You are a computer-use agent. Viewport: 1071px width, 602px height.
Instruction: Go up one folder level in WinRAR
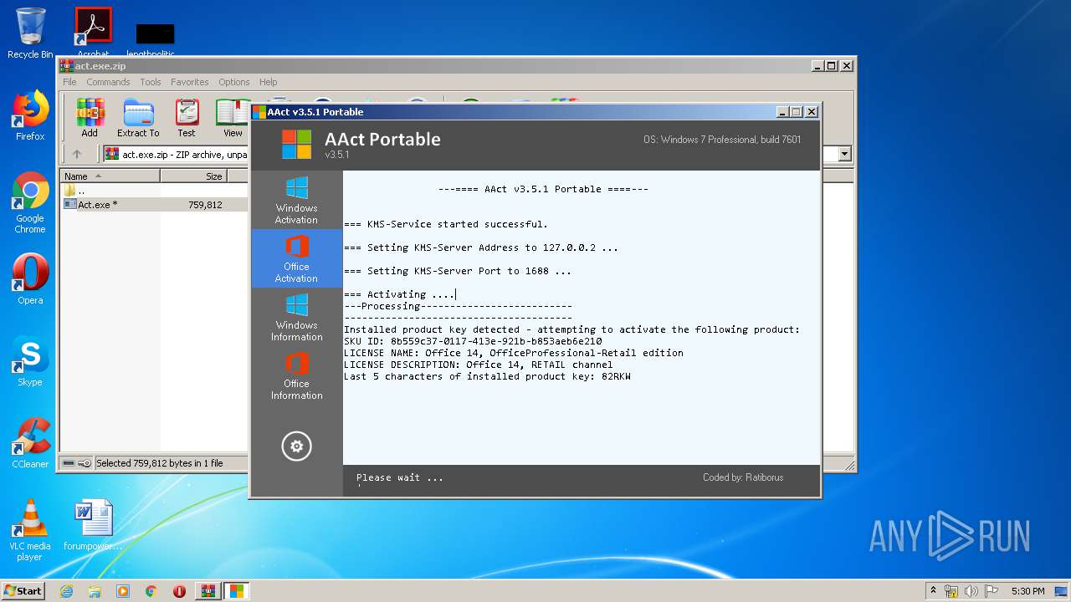pos(77,154)
